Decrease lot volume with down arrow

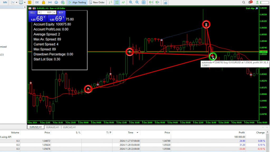point(39,12)
